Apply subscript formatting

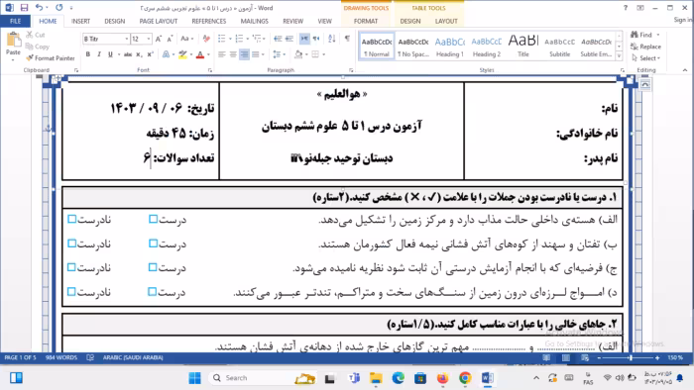pyautogui.click(x=139, y=54)
